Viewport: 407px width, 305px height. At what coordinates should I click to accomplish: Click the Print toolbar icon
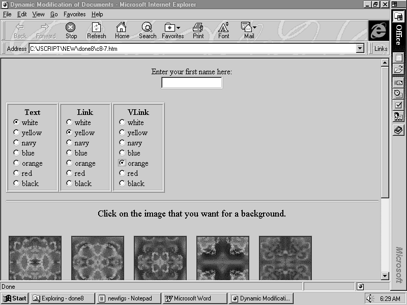click(x=198, y=27)
